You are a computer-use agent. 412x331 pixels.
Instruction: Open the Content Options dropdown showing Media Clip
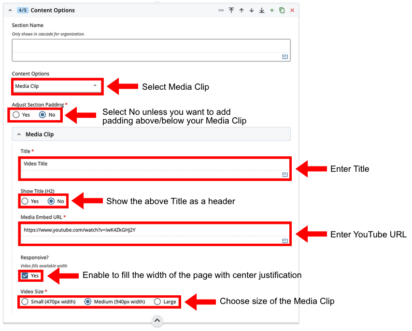click(x=57, y=86)
